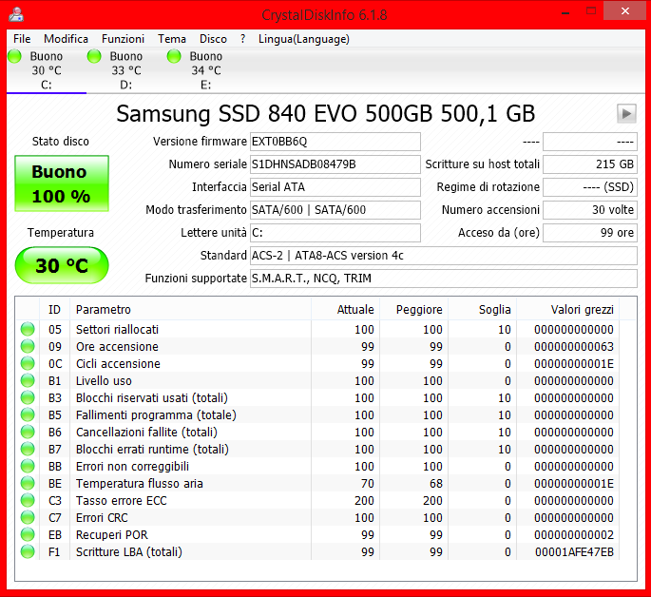Select drive E: tab at 34 °C

point(206,70)
